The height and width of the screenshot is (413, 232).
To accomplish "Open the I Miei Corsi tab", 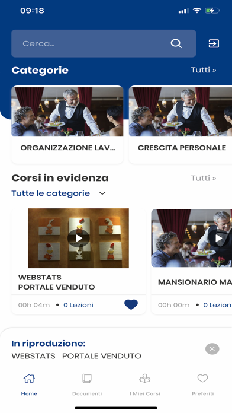I will pos(145,385).
